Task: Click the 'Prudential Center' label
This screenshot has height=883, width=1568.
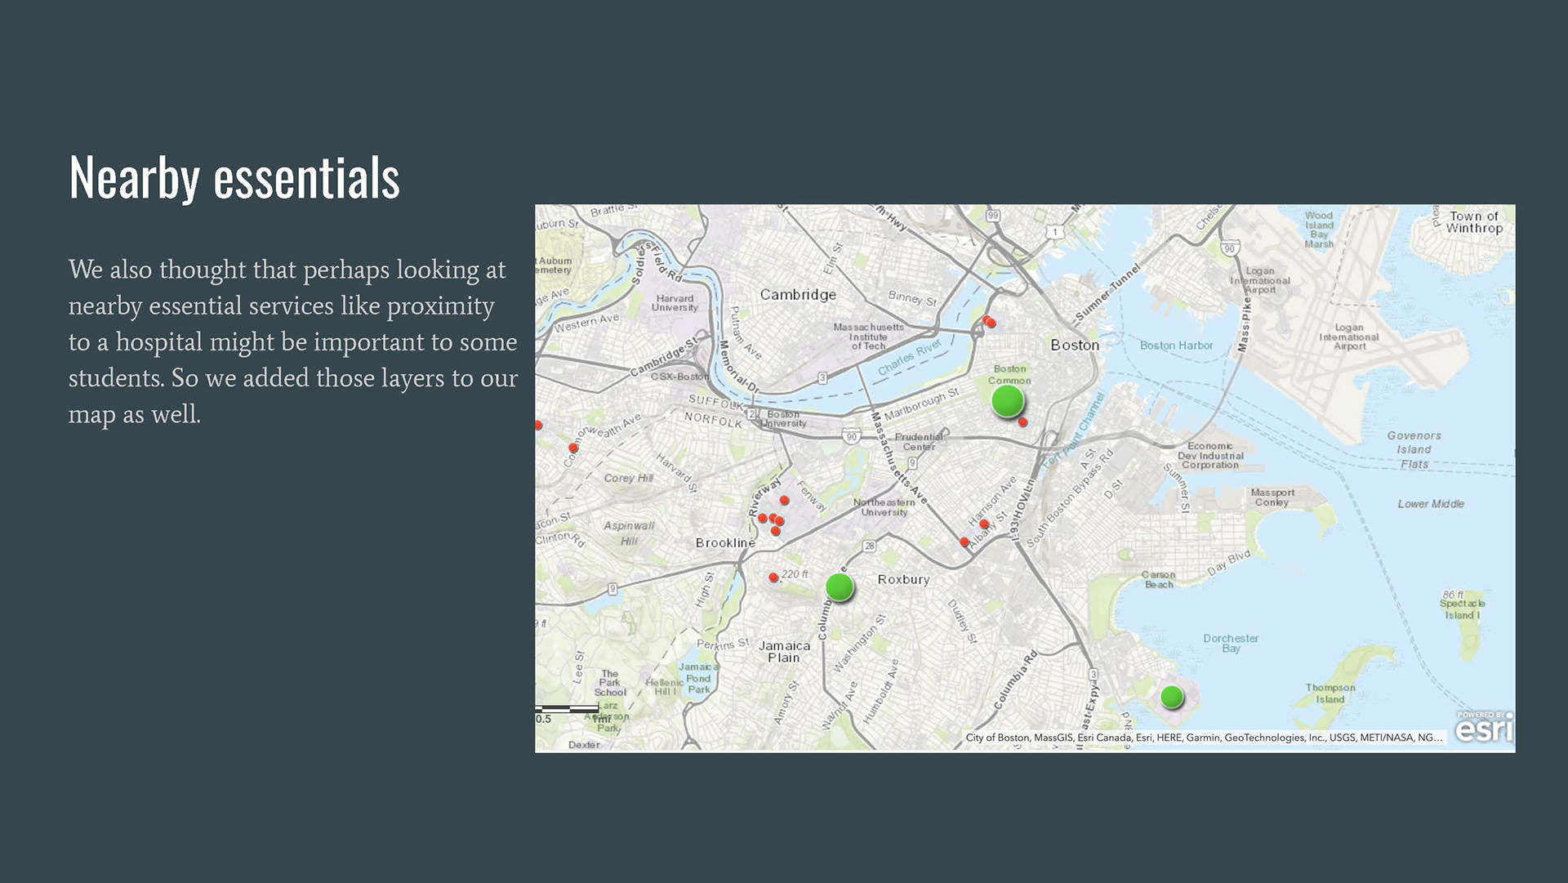Action: [x=919, y=442]
